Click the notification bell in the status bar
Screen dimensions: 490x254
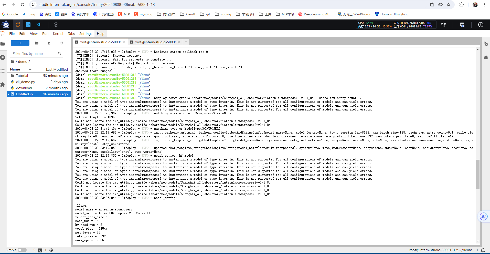(483, 250)
